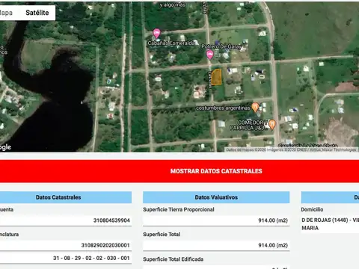Click the Domicilio label
359x269 pixels.
[312, 209]
